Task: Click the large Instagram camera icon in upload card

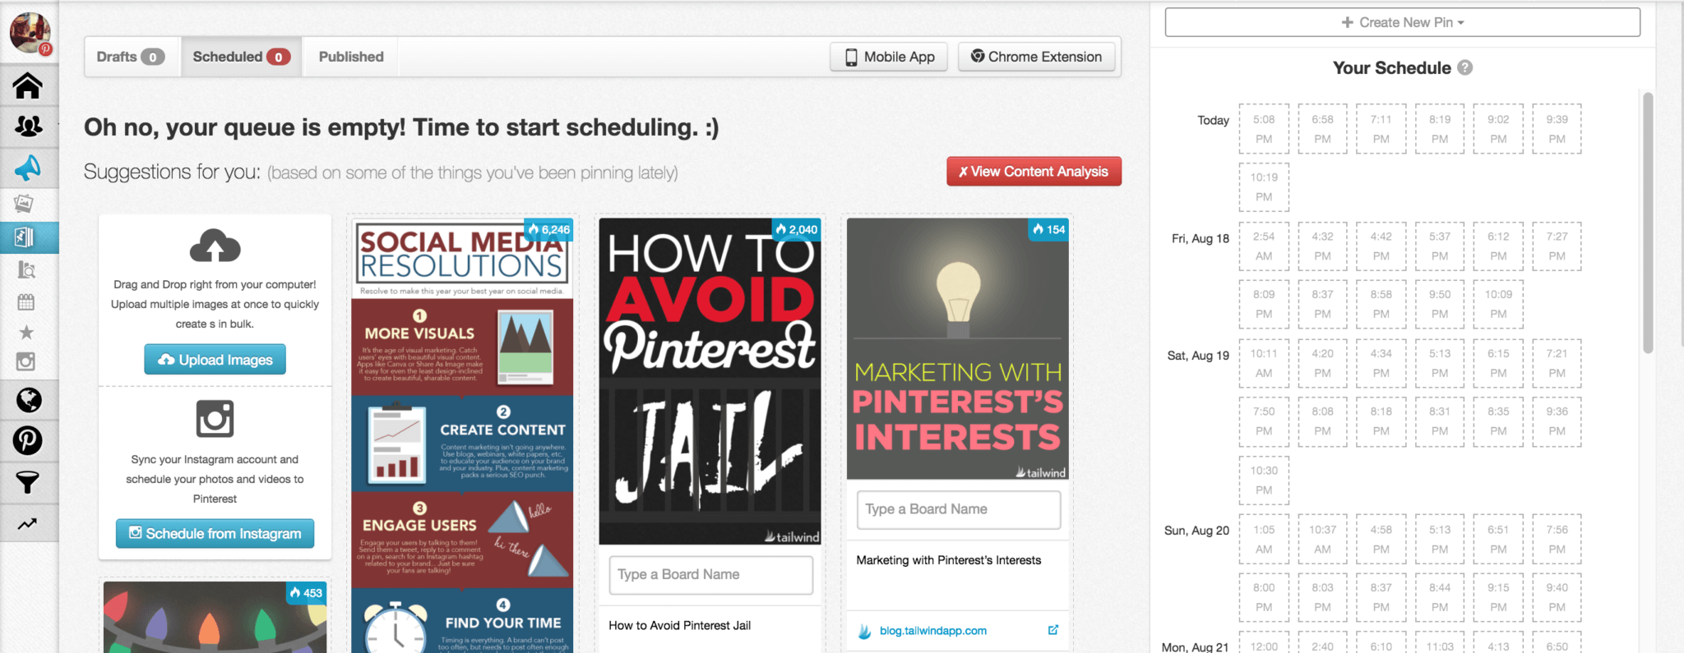Action: pyautogui.click(x=215, y=419)
